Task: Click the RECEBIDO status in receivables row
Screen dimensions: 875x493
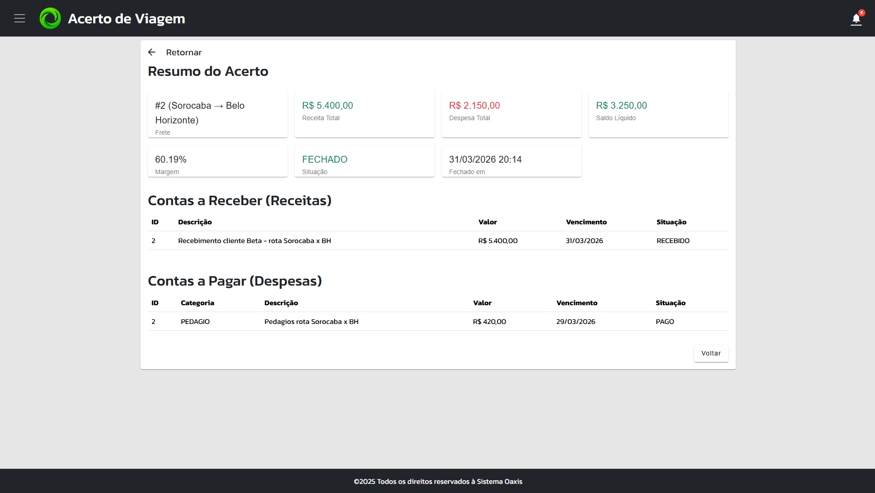Action: (673, 241)
